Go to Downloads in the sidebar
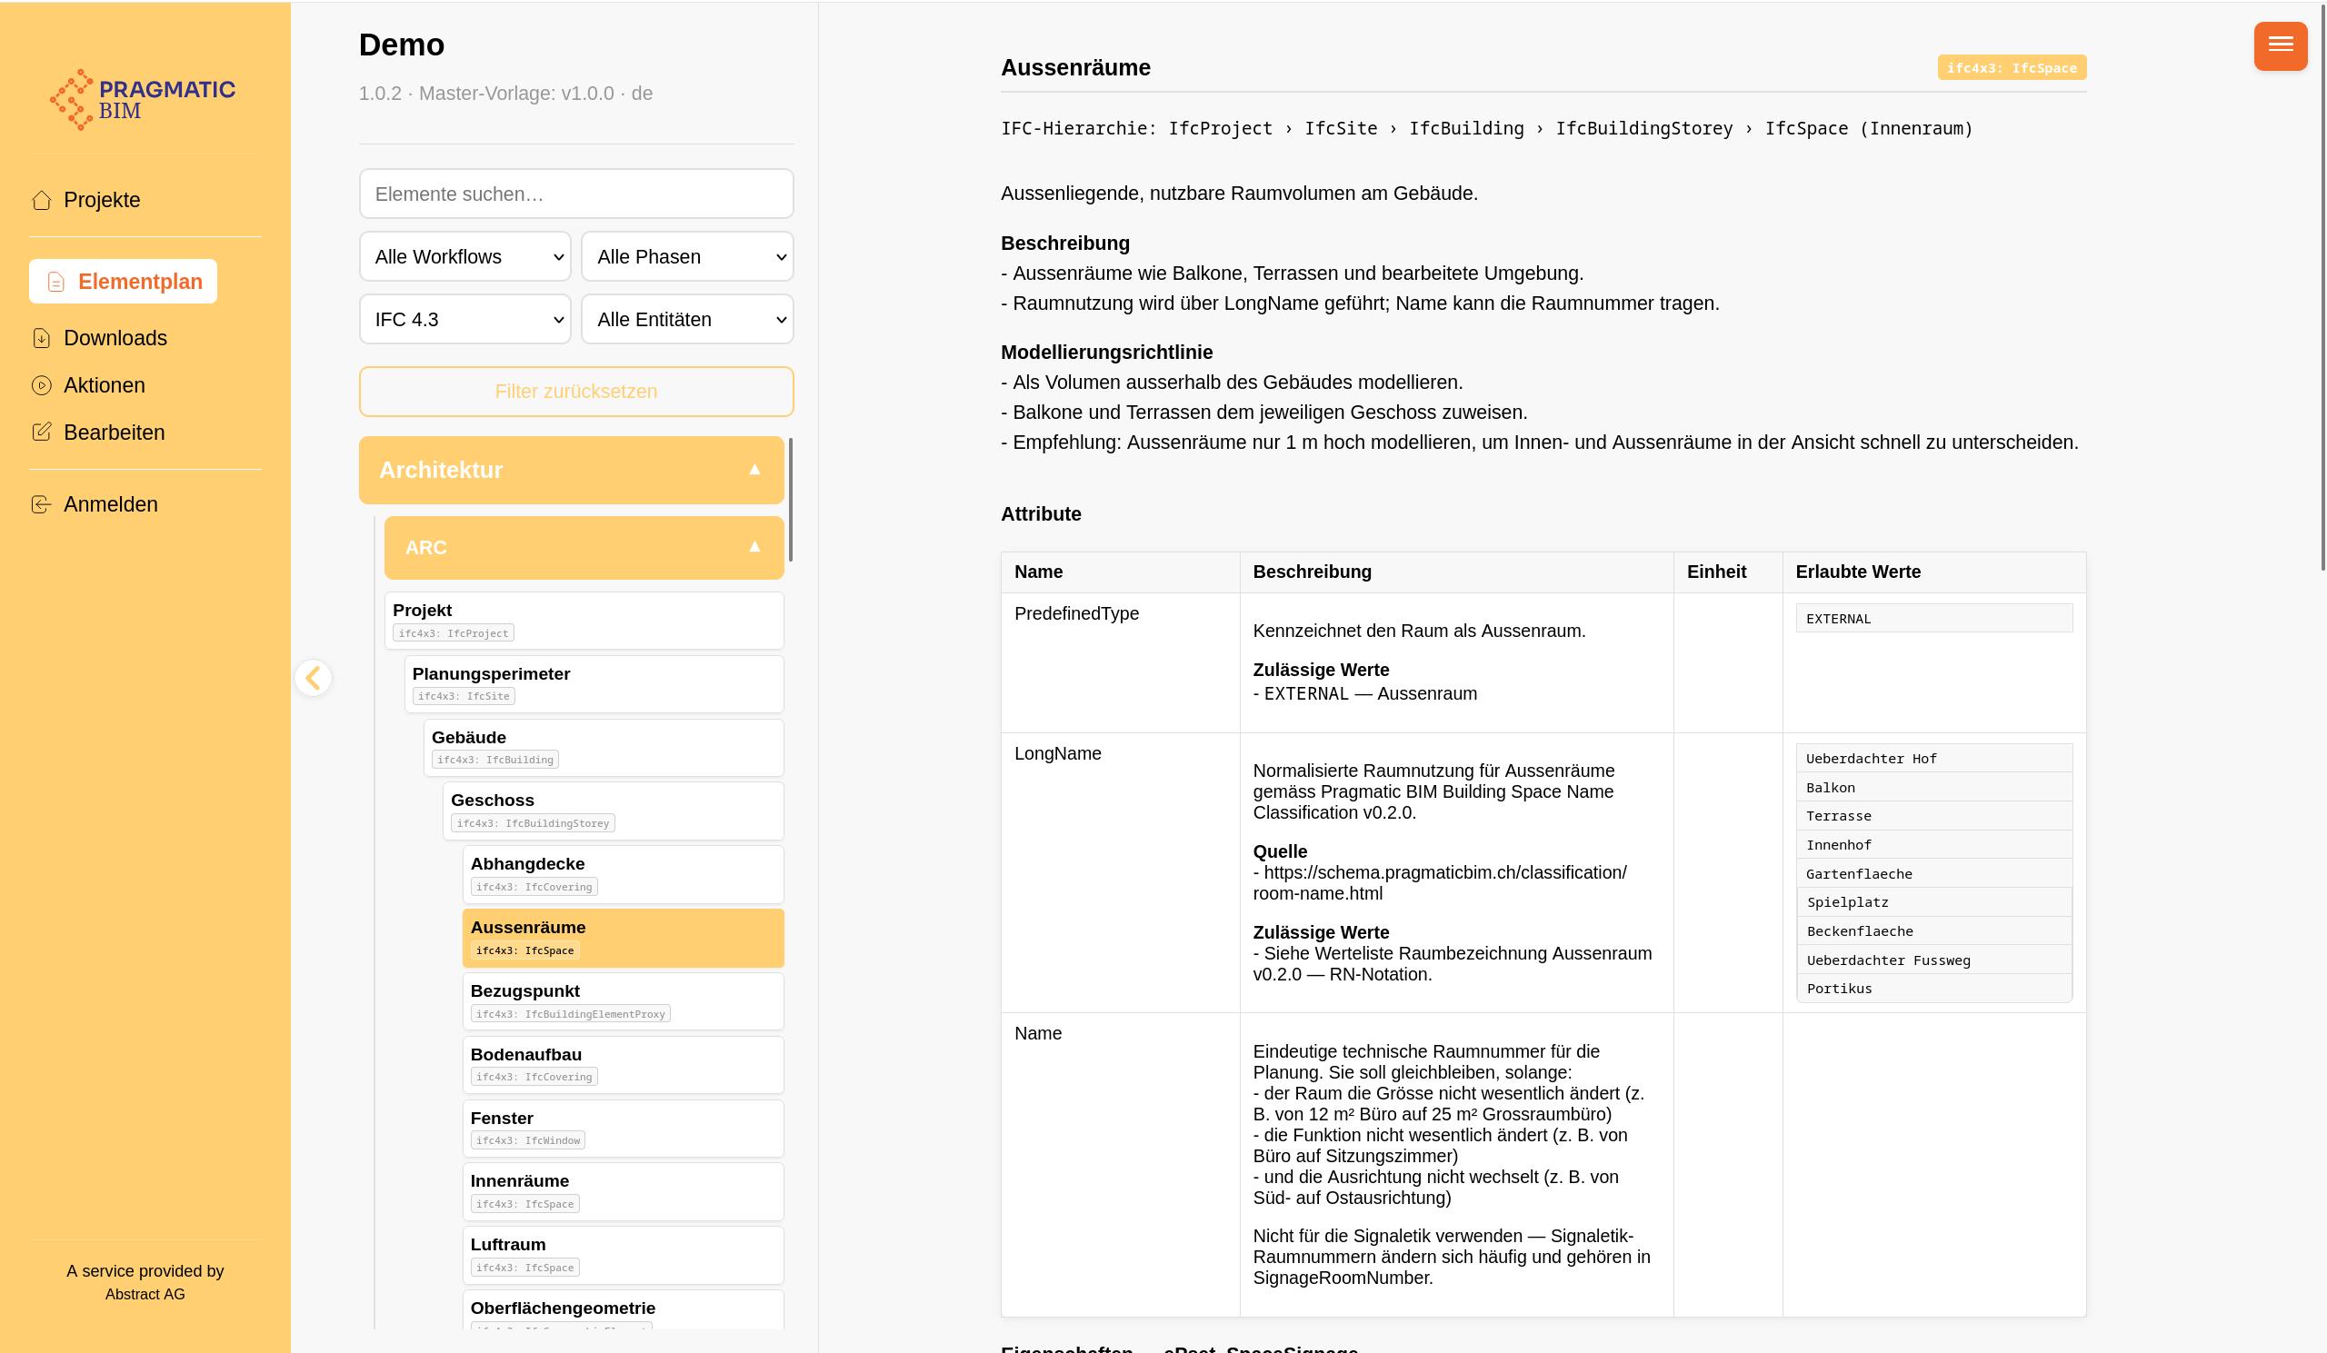2327x1353 pixels. coord(115,338)
